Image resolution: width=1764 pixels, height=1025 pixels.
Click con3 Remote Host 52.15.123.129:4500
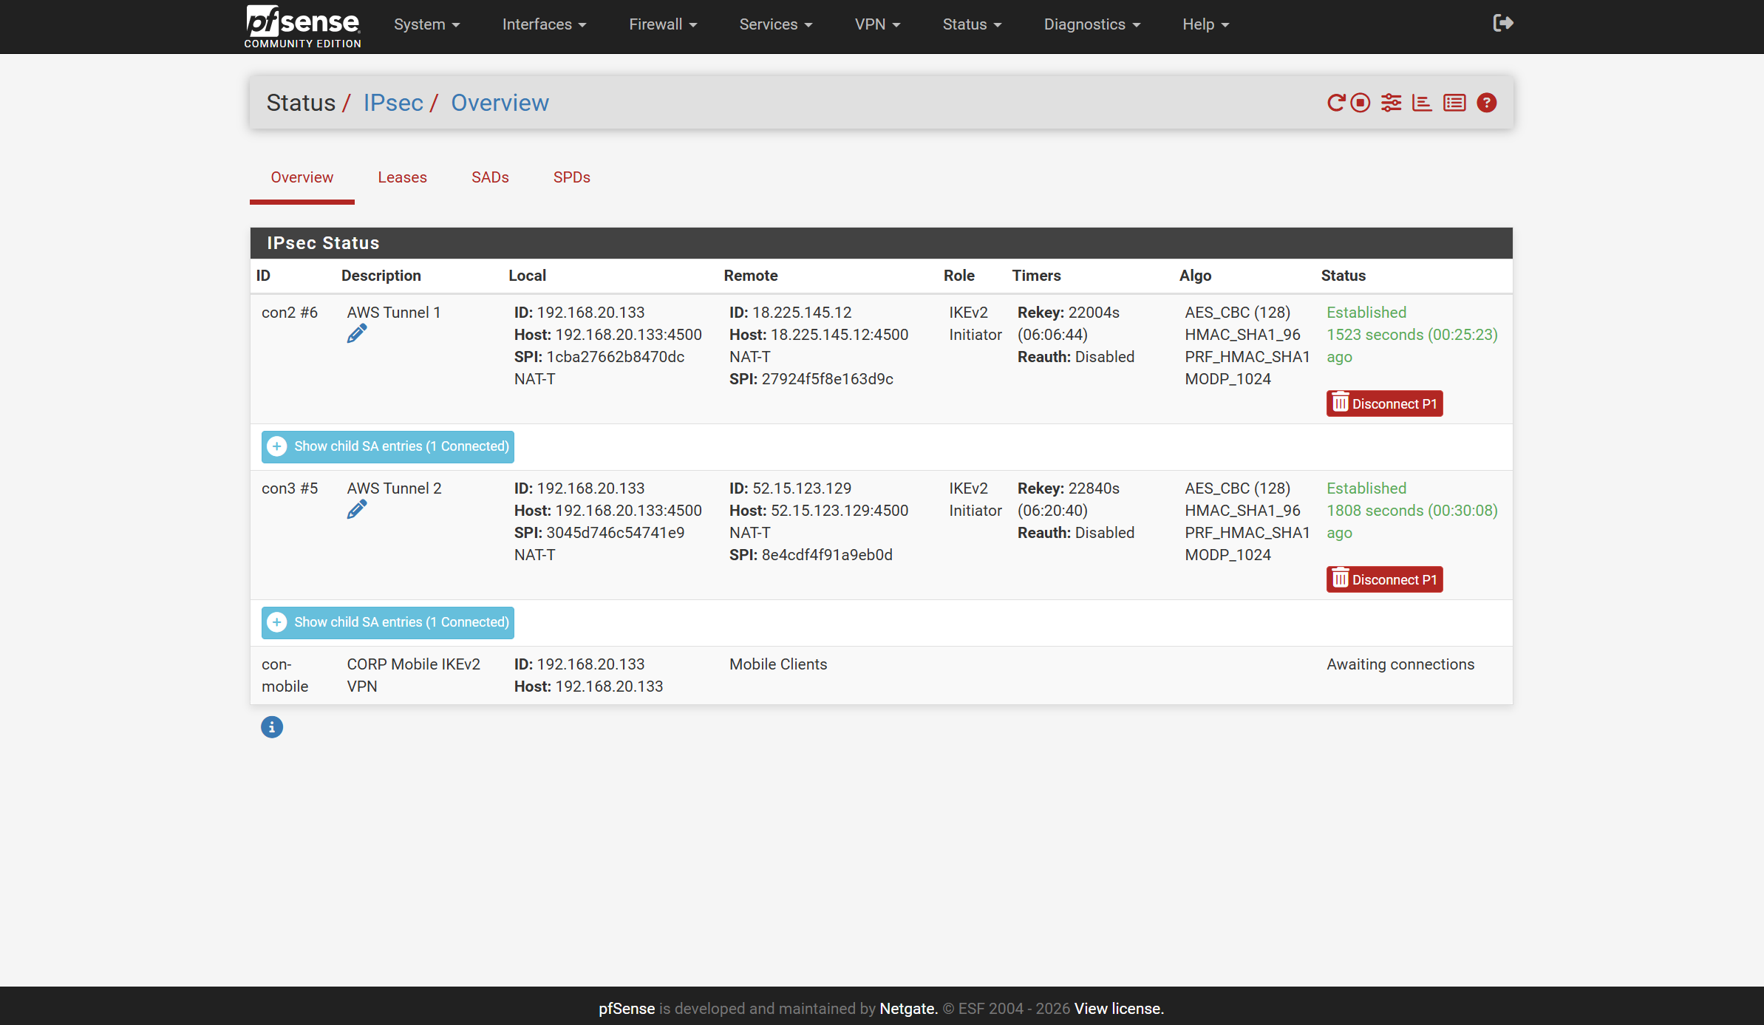point(840,511)
